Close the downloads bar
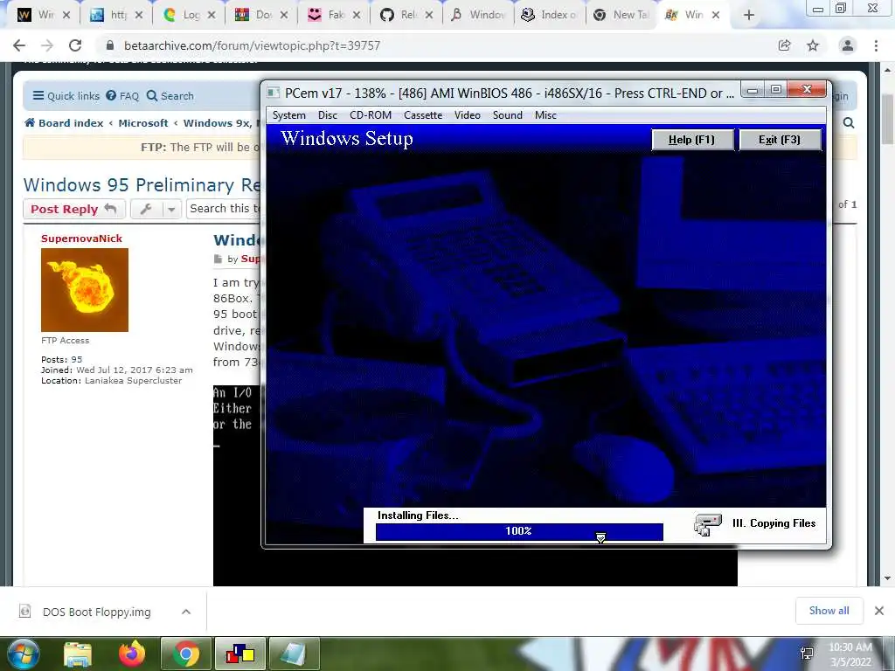 [x=879, y=611]
